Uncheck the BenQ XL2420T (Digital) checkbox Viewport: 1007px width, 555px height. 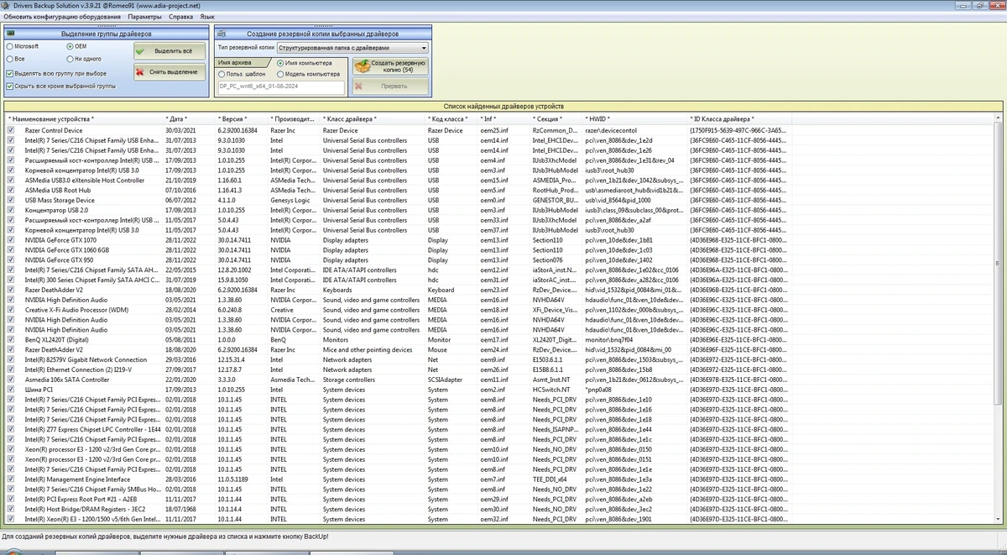pyautogui.click(x=11, y=340)
